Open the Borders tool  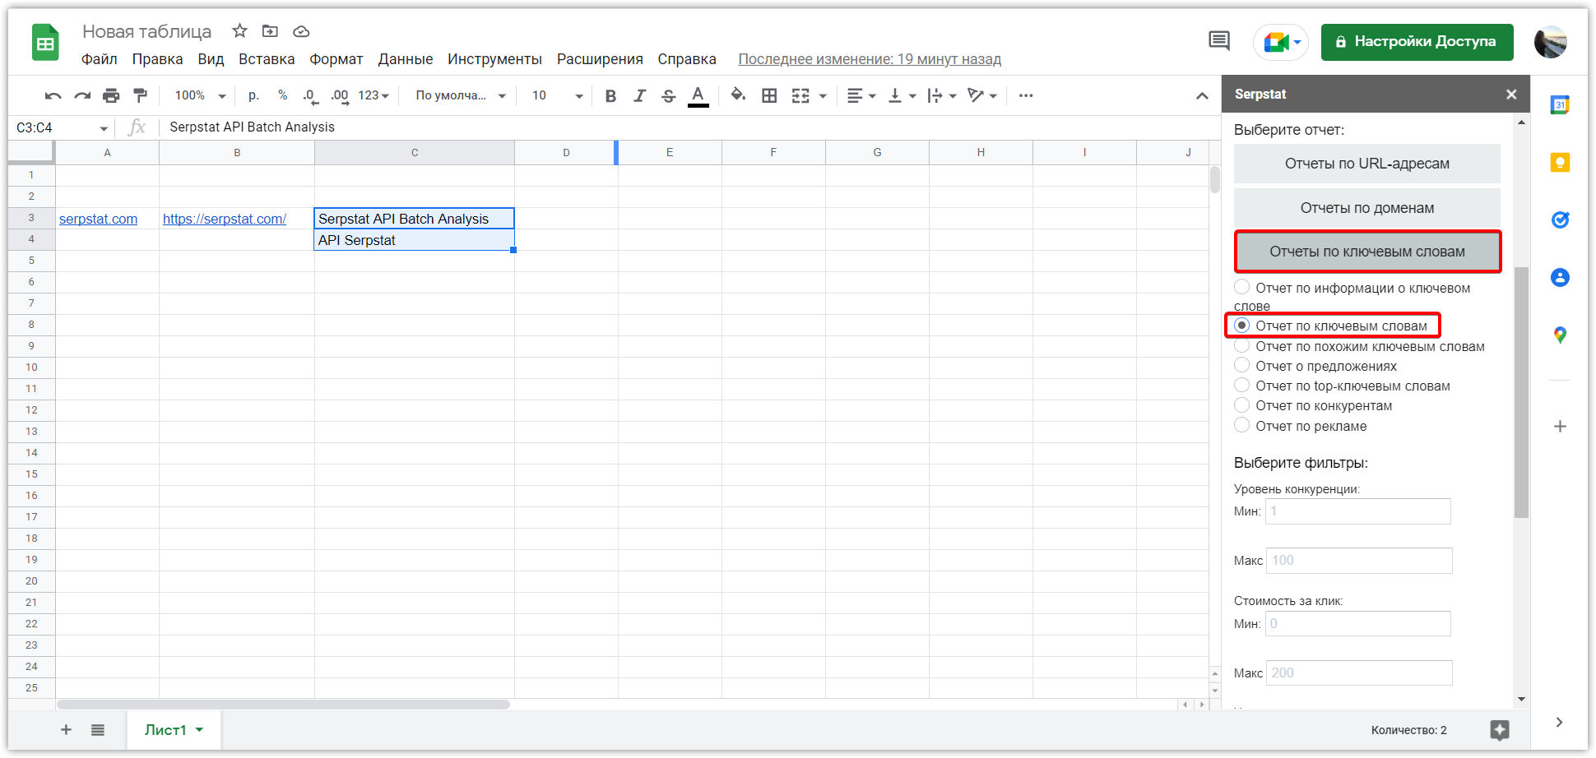(769, 96)
